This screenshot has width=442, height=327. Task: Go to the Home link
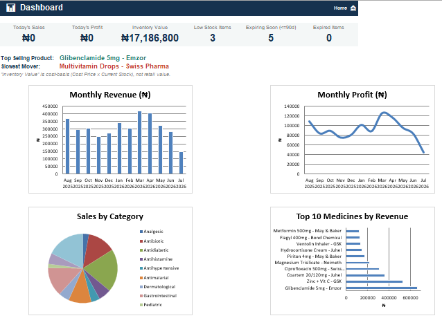click(x=340, y=8)
